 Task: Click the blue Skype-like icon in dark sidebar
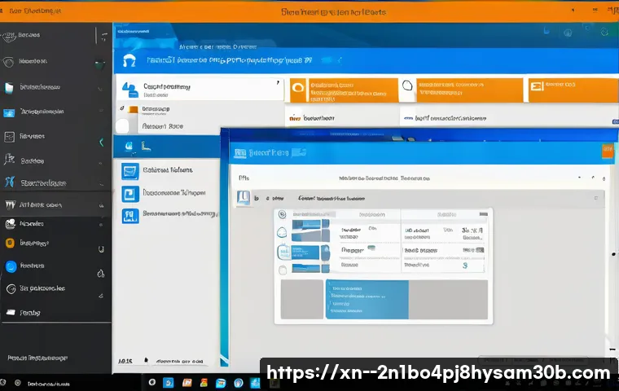11,266
